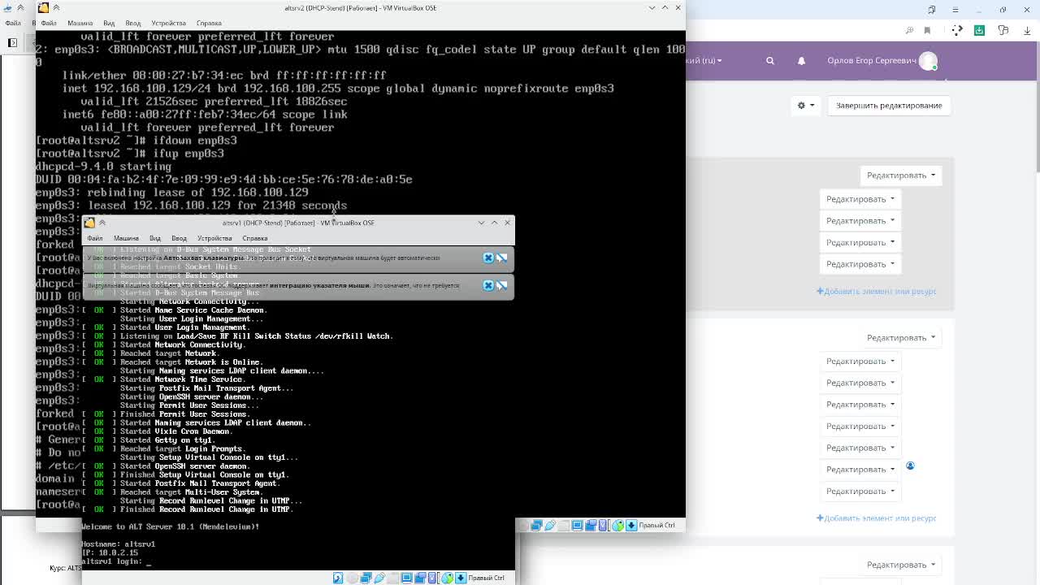Open language selector русский (ru)
The height and width of the screenshot is (585, 1040).
705,60
